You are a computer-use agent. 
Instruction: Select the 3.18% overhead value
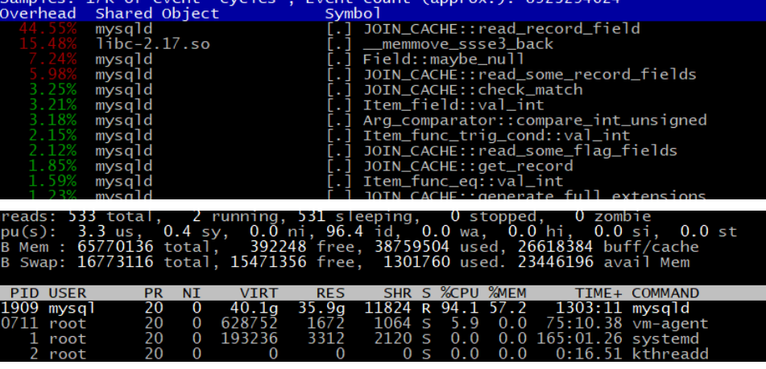click(52, 121)
